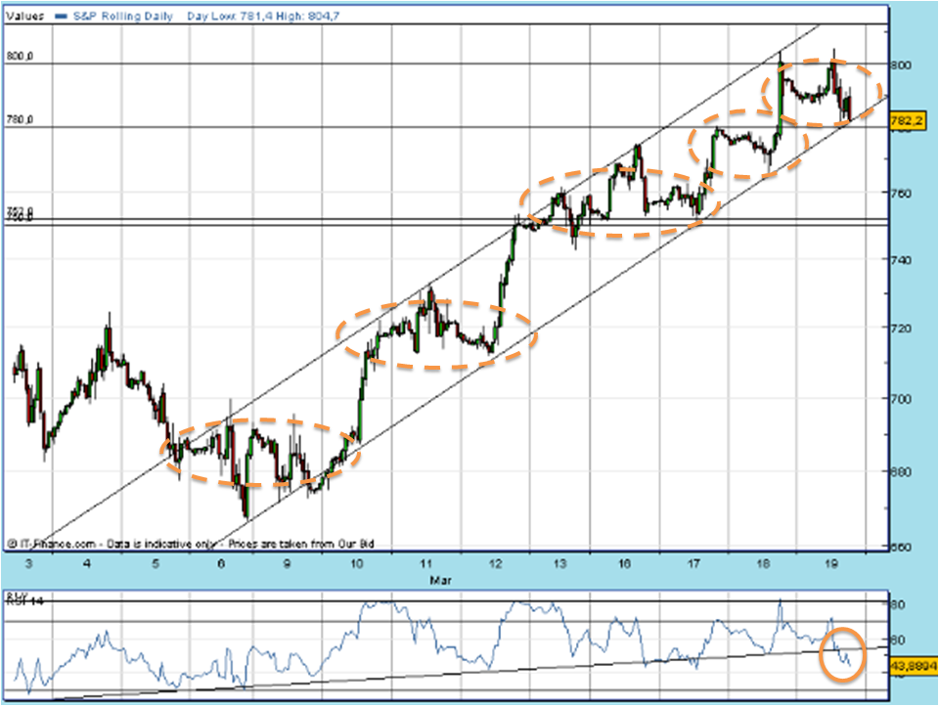Click date label 17 on the time axis
Viewport: 939px width, 706px height.
point(694,563)
